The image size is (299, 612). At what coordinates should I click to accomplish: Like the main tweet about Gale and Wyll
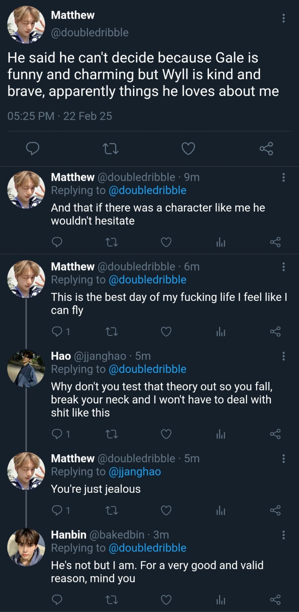tap(188, 149)
